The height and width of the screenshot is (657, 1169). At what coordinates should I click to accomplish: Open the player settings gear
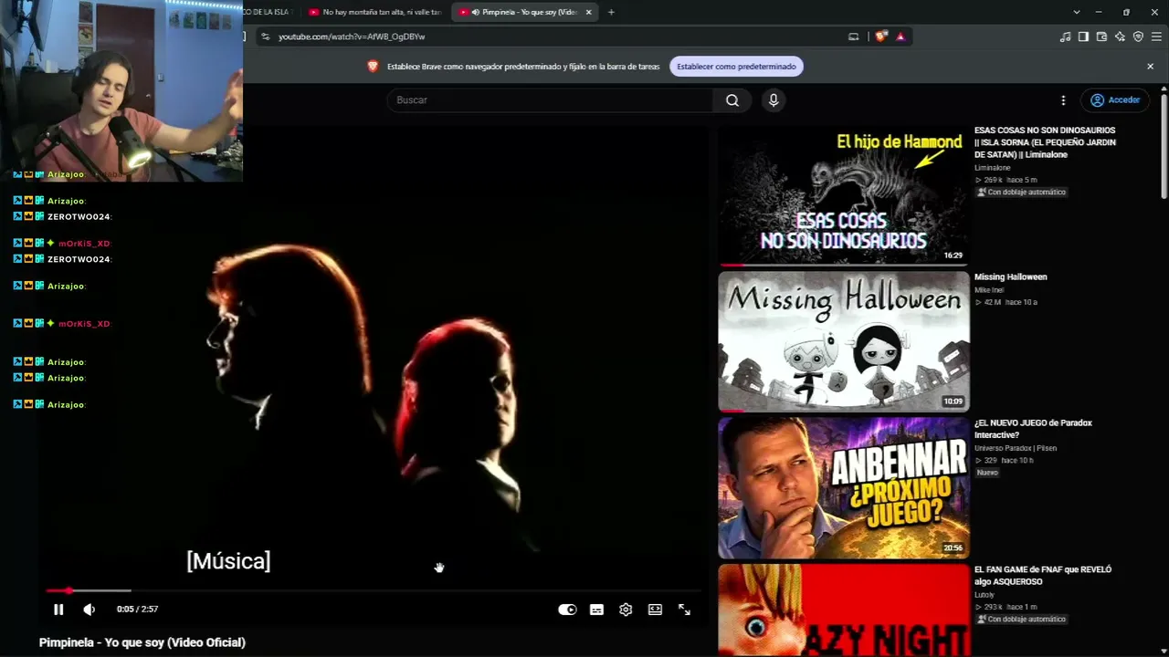(626, 610)
